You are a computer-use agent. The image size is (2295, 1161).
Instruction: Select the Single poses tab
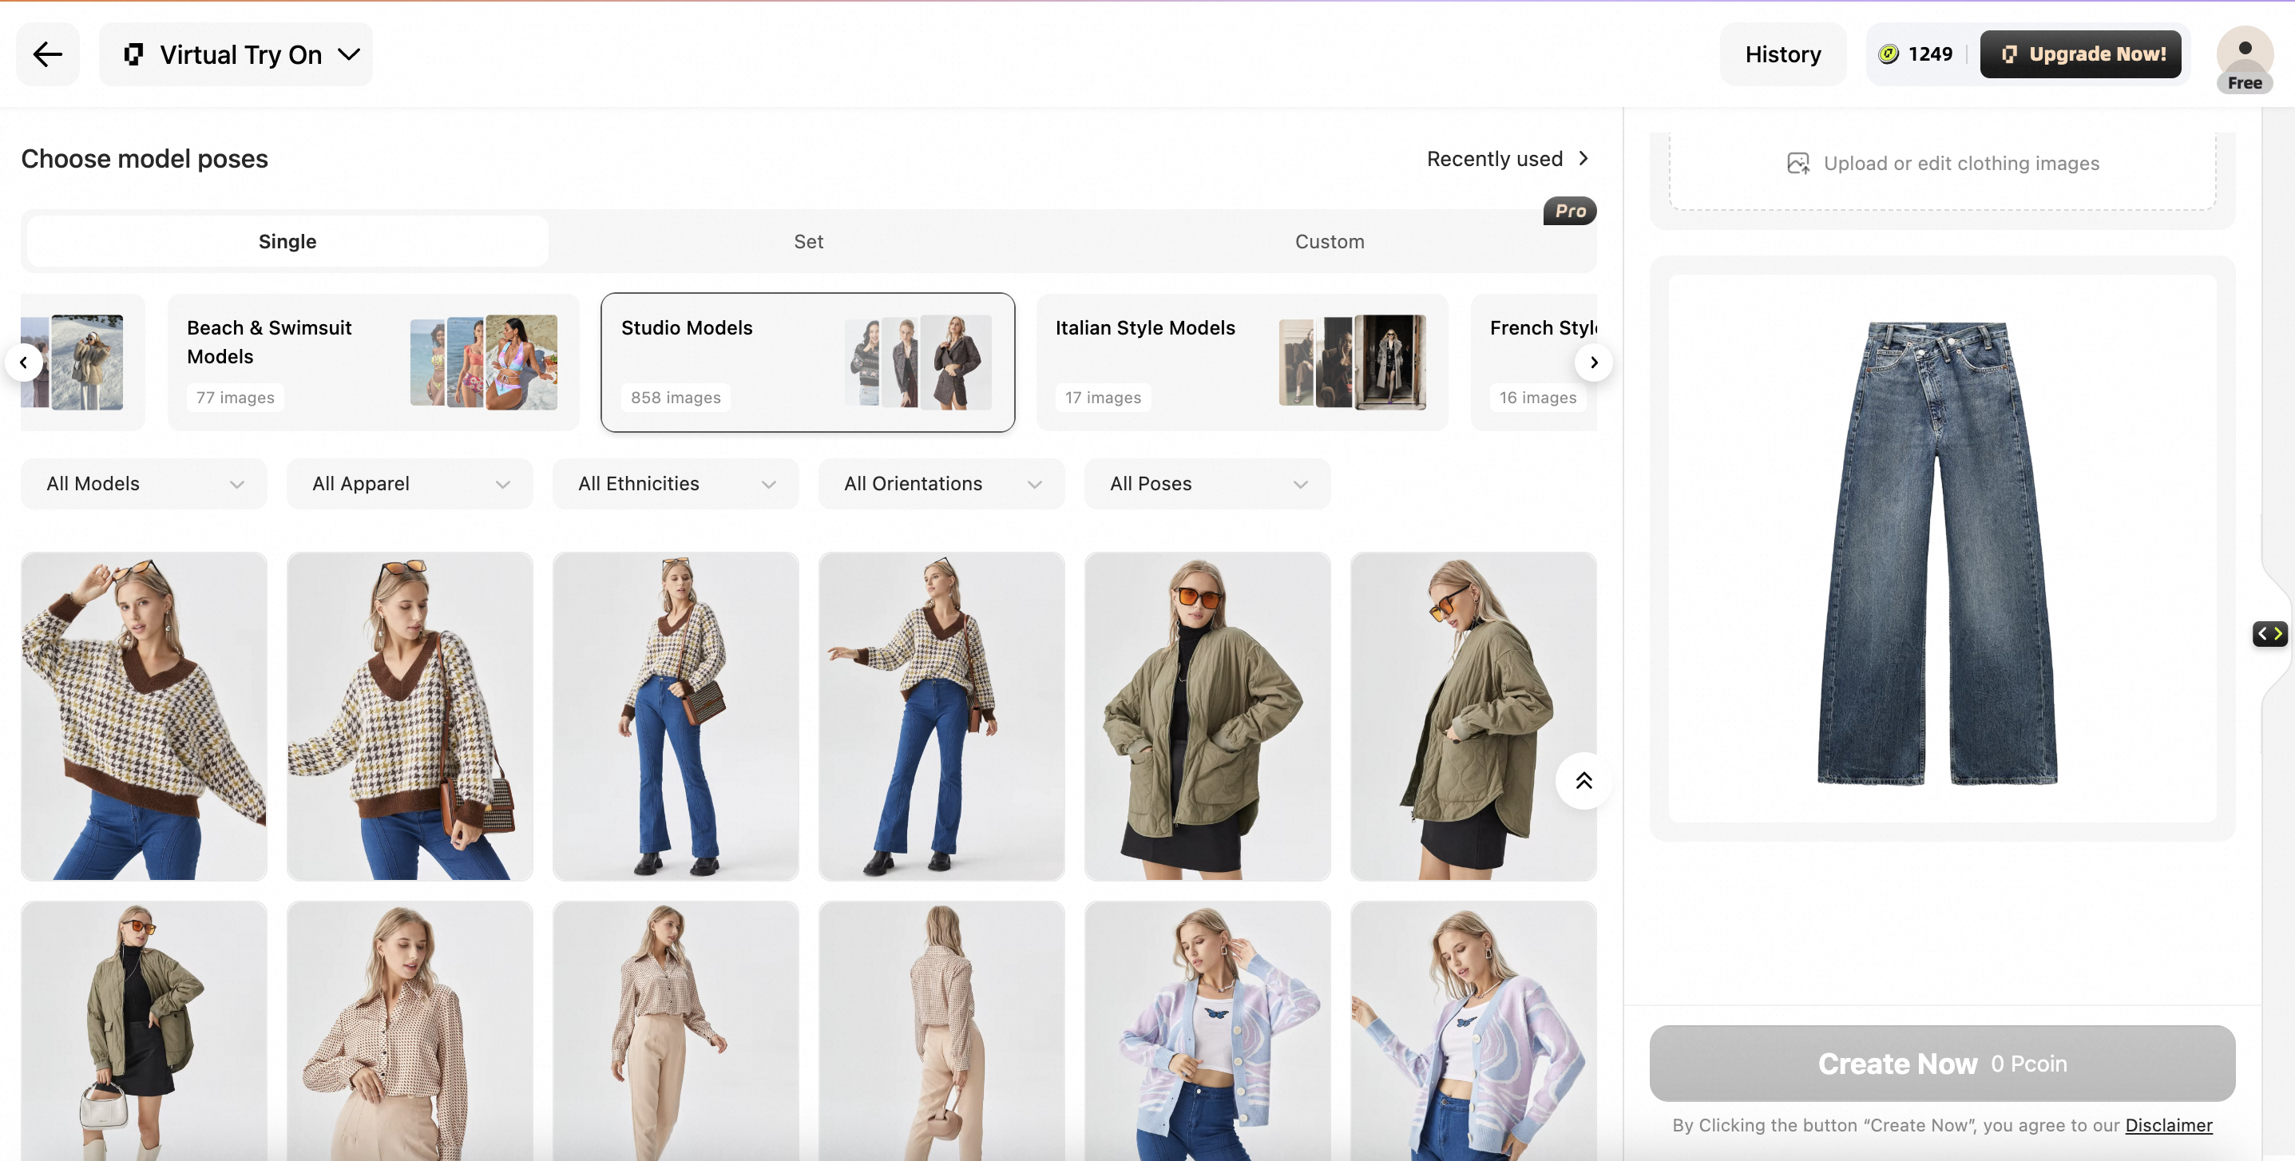pos(287,241)
